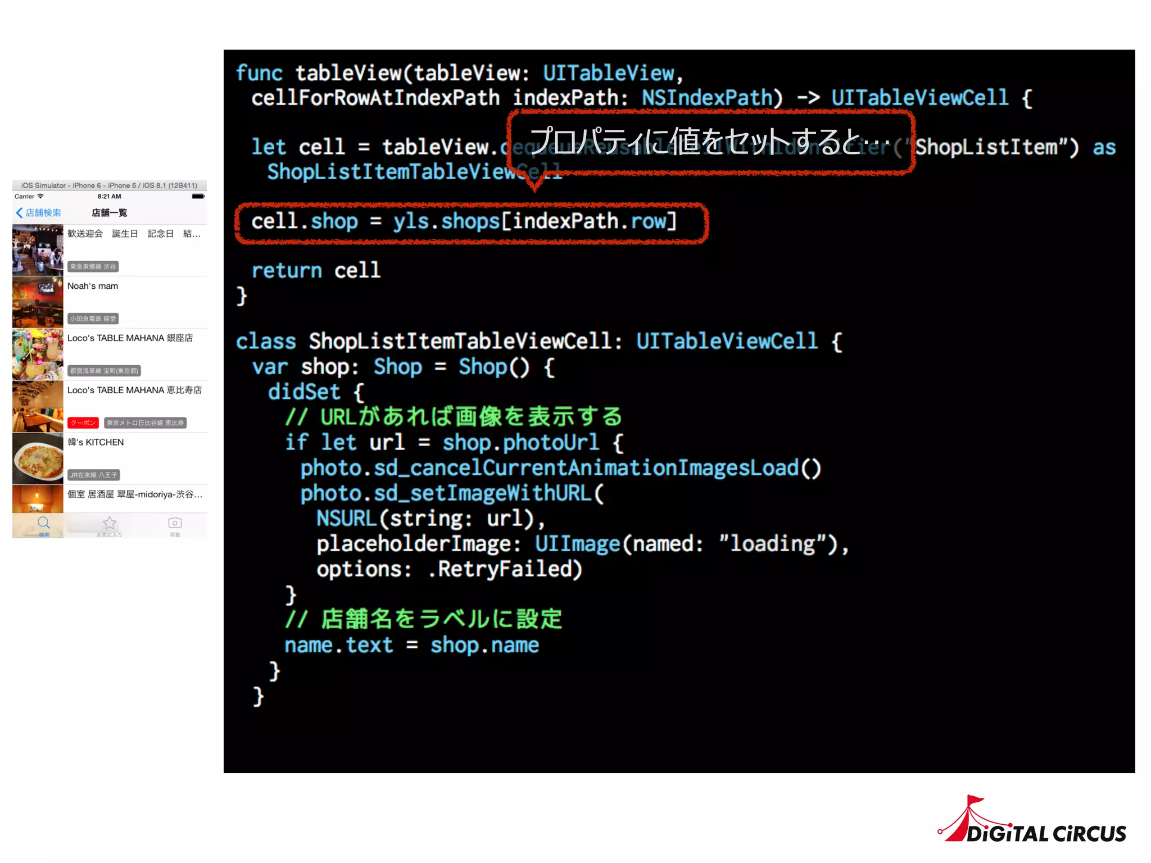Tap the 小田急電鉄 経堂 station tag
1151x863 pixels.
(x=93, y=319)
